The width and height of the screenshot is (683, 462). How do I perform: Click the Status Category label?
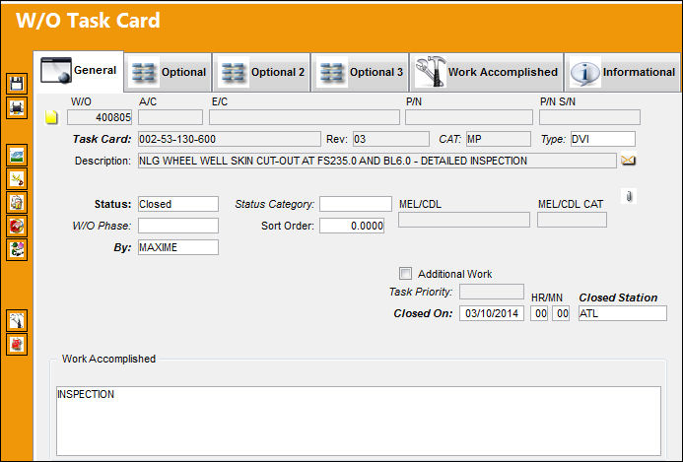(x=274, y=204)
